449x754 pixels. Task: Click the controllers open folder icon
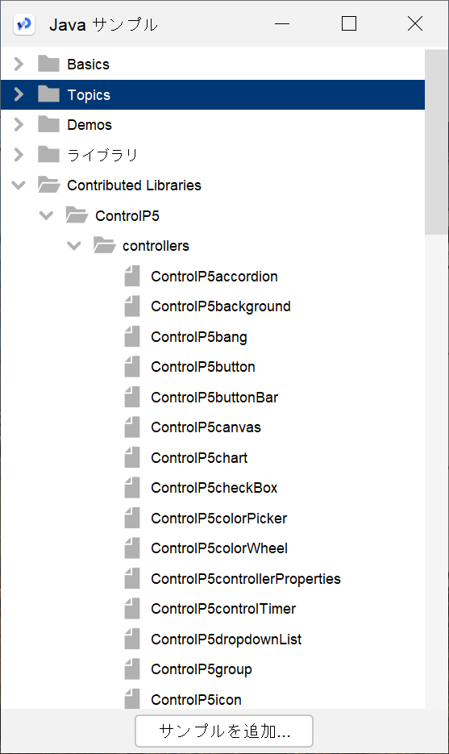105,245
